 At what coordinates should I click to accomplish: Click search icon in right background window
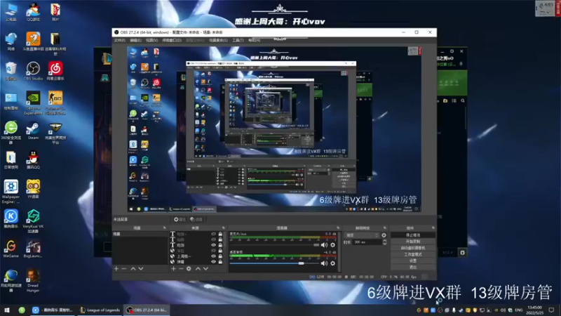coord(463,101)
